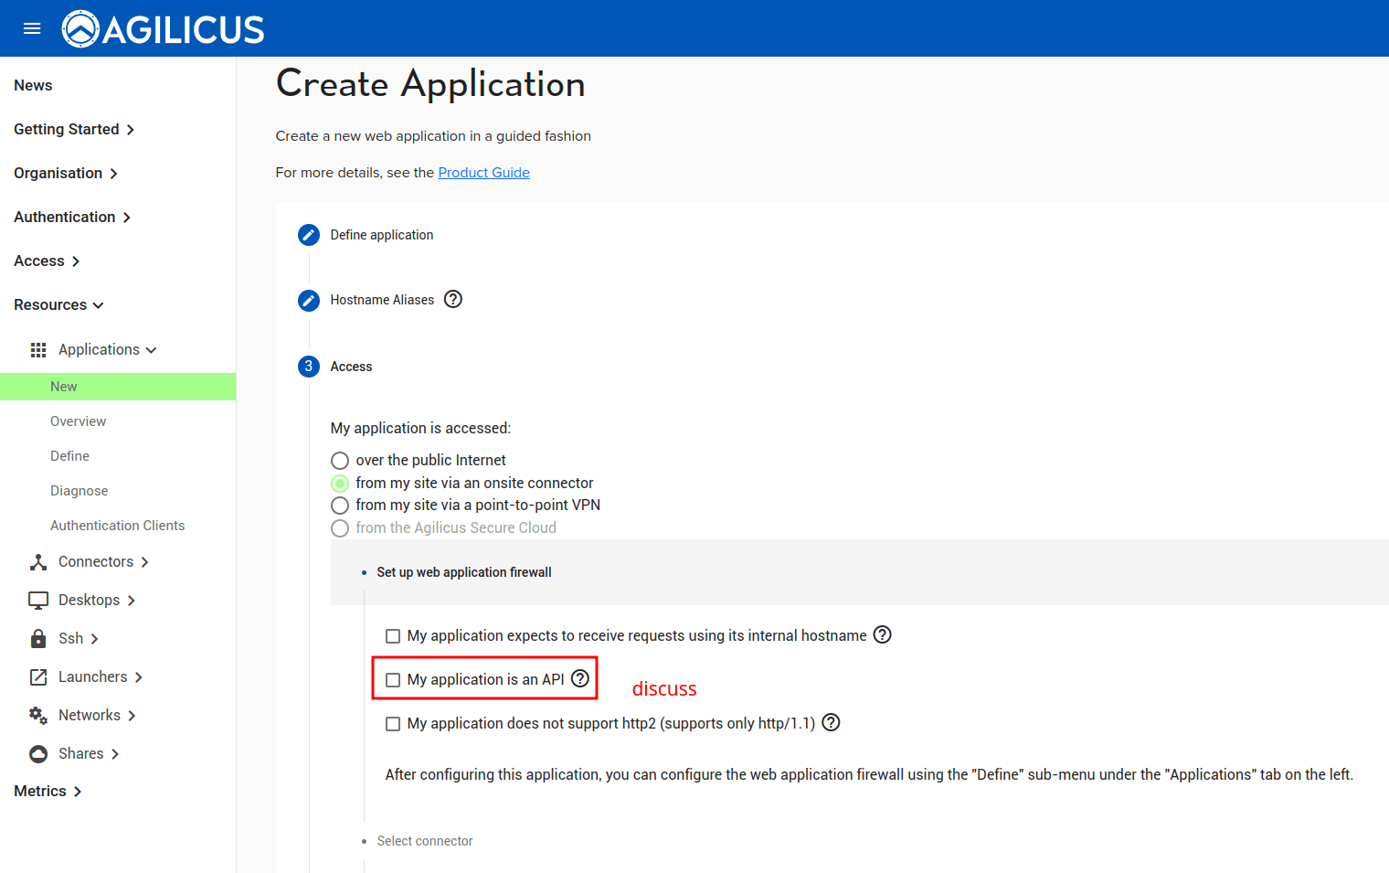Check the internal hostname requests checkbox
This screenshot has width=1389, height=873.
[x=393, y=636]
